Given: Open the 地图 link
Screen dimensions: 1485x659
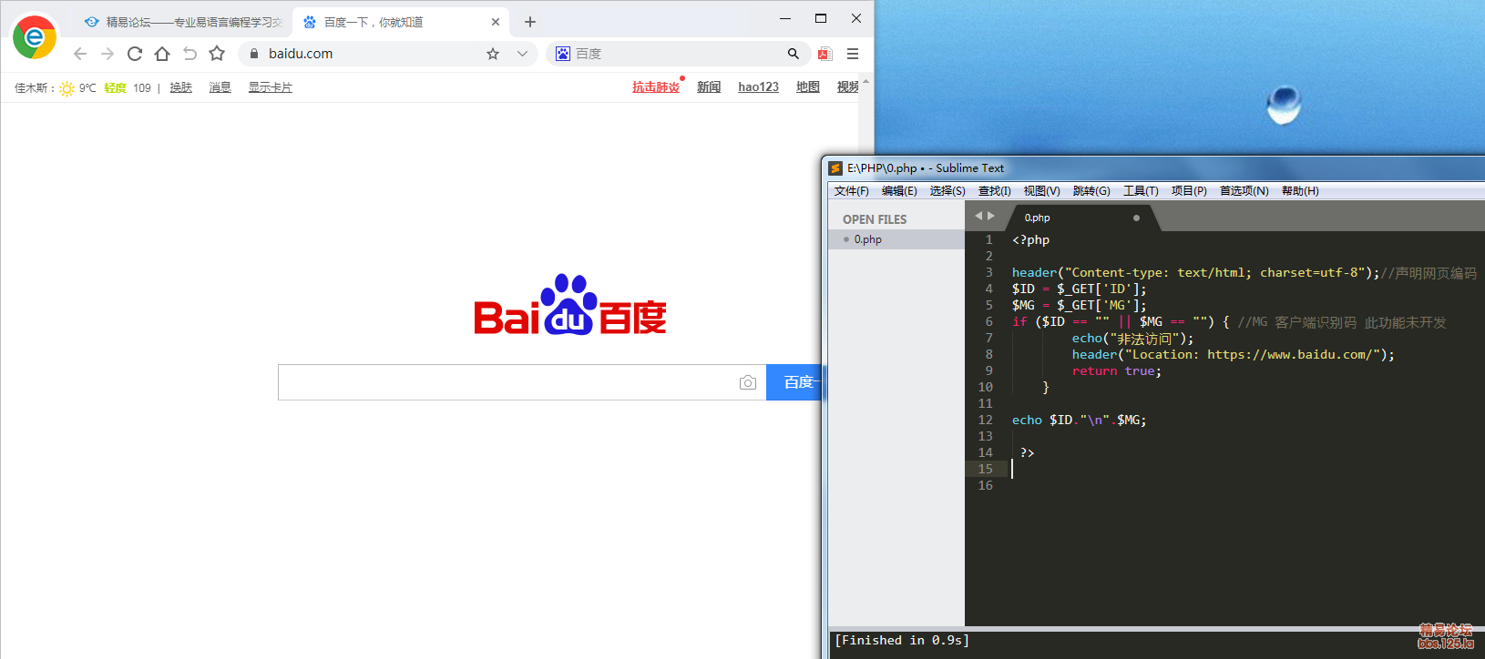Looking at the screenshot, I should pyautogui.click(x=808, y=87).
